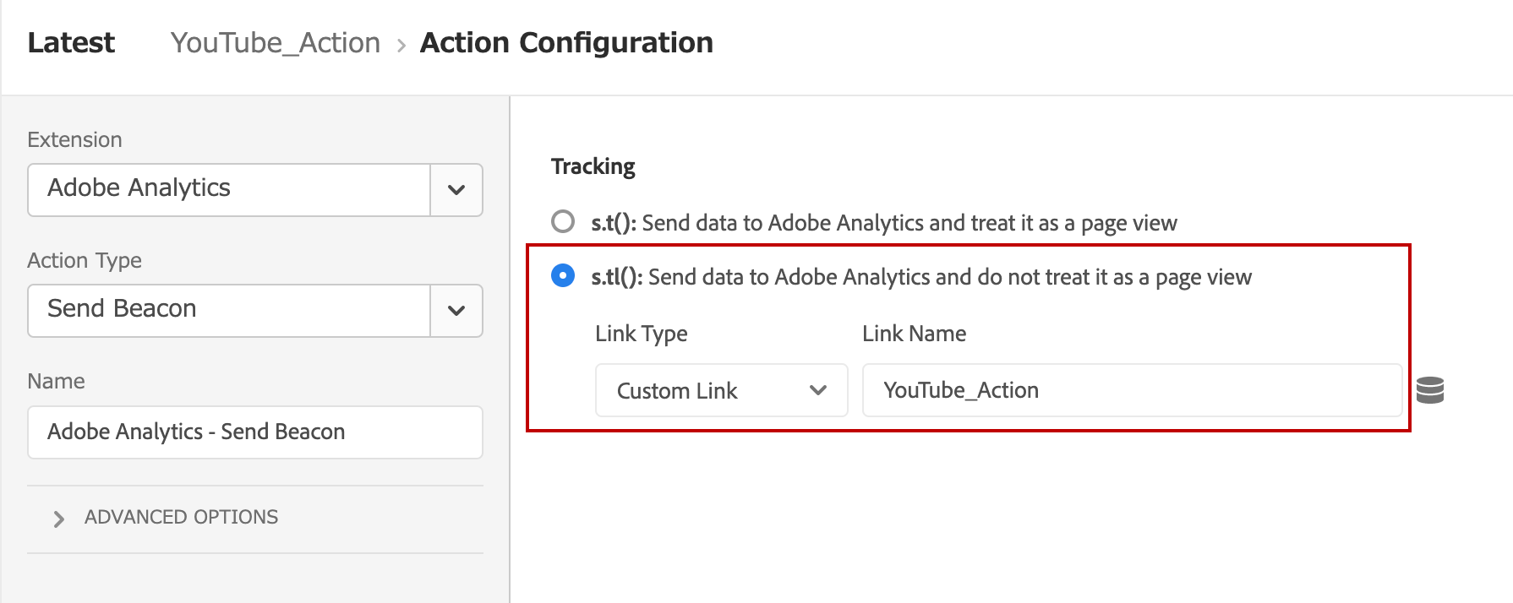Click the Advanced Options chevron icon
Image resolution: width=1513 pixels, height=603 pixels.
pyautogui.click(x=58, y=519)
